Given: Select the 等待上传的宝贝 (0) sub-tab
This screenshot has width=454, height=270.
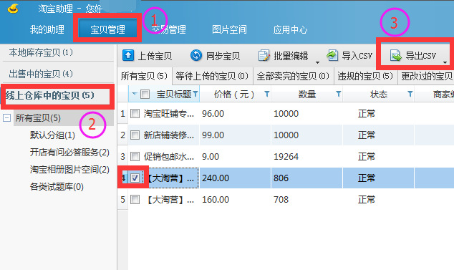Looking at the screenshot, I should (212, 76).
